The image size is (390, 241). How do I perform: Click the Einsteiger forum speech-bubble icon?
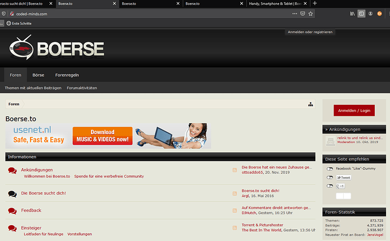click(12, 228)
